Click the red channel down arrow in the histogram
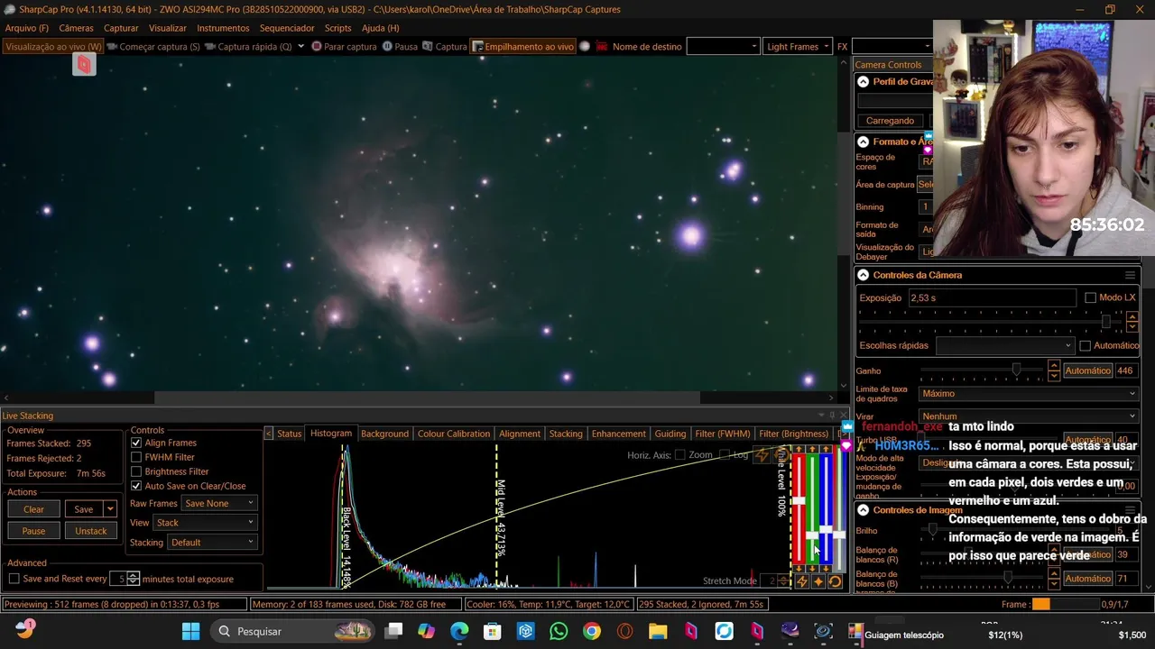1155x649 pixels. coord(799,569)
